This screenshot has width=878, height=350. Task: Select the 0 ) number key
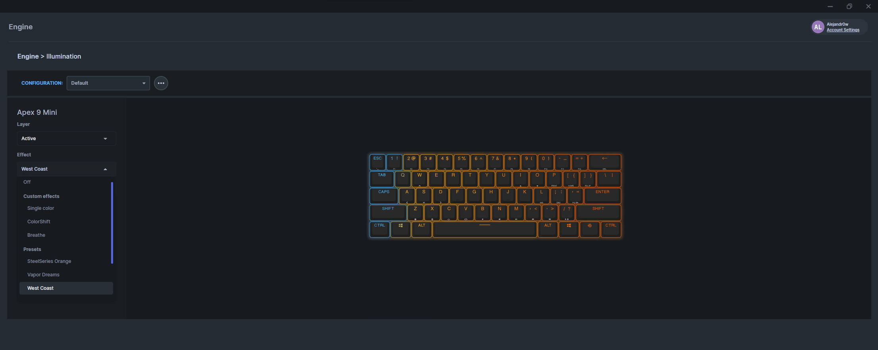coord(546,162)
